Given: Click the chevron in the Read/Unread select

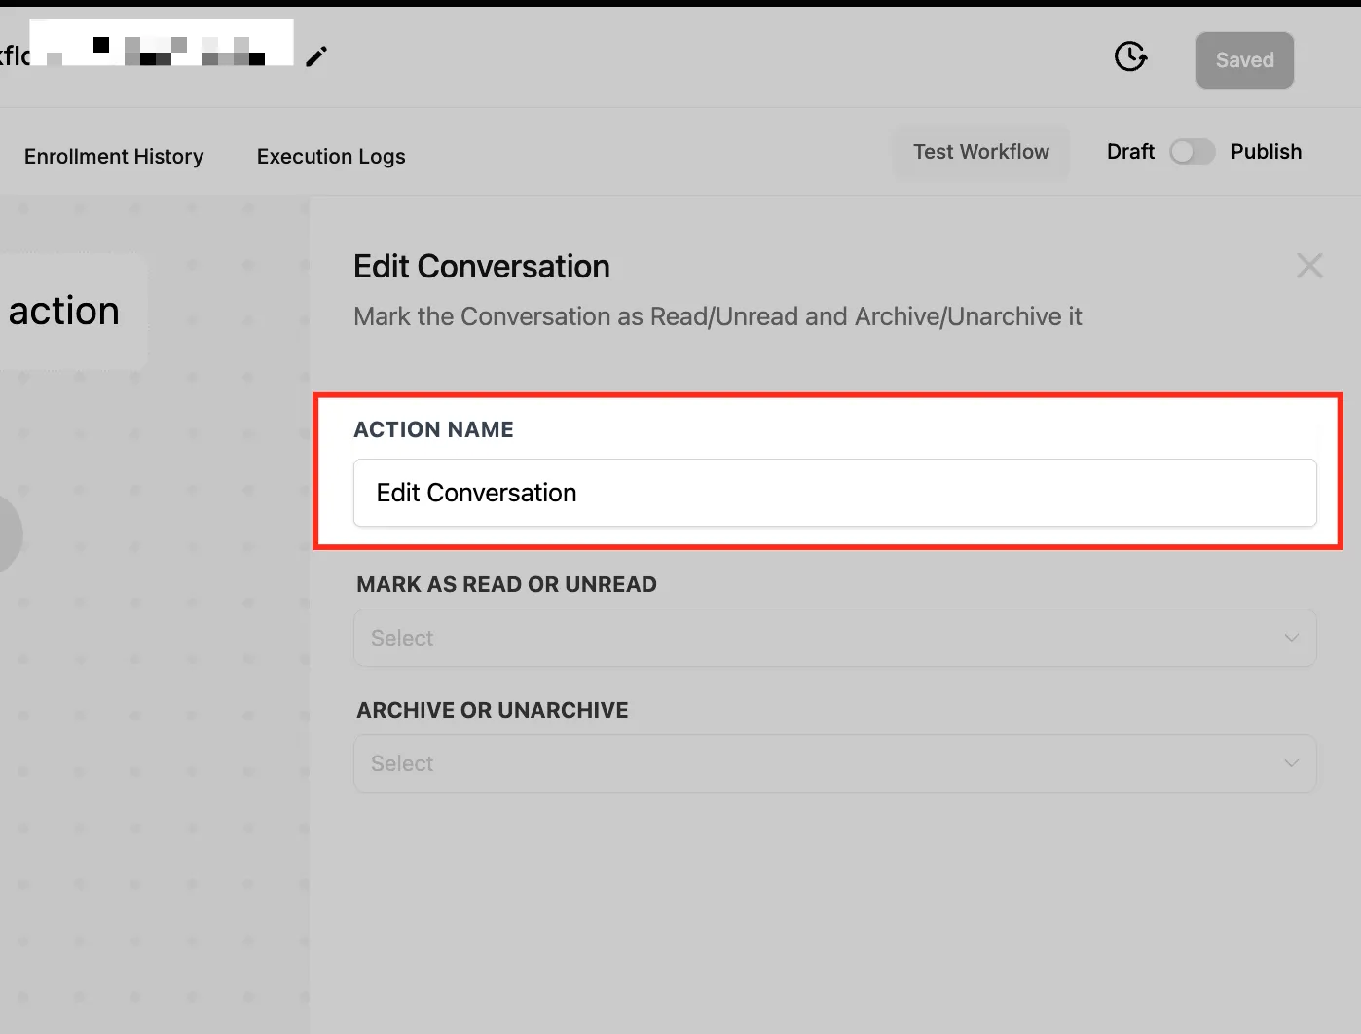Looking at the screenshot, I should 1291,639.
